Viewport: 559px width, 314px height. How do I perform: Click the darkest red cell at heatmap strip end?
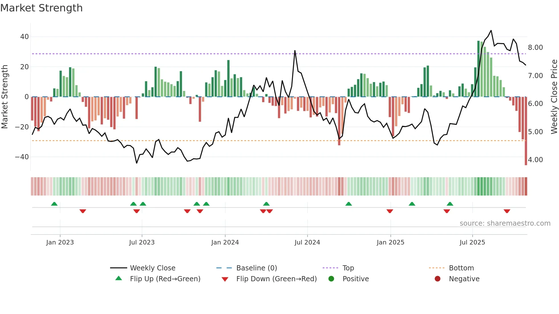[x=526, y=186]
